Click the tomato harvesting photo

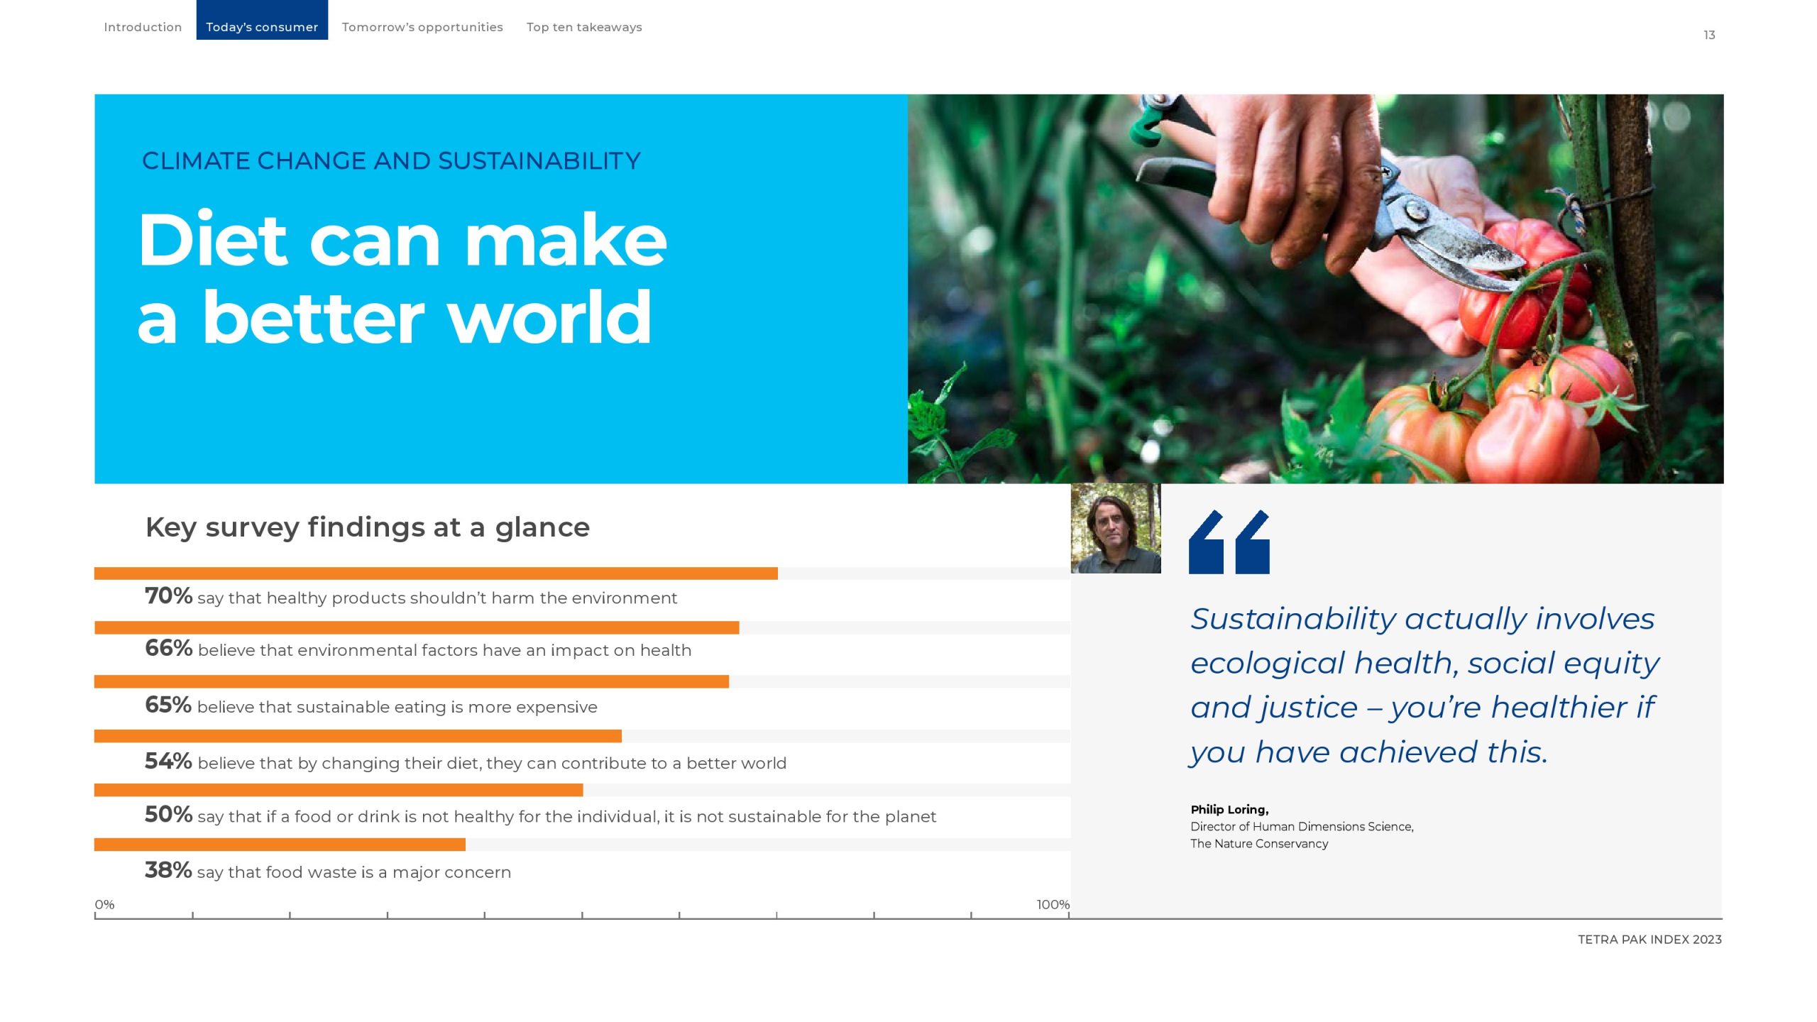1315,289
